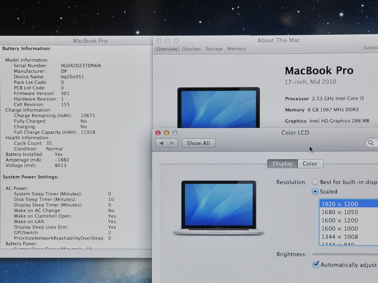
Task: Click Graphics Intel HD Graphics 288 MB
Action: coord(327,121)
